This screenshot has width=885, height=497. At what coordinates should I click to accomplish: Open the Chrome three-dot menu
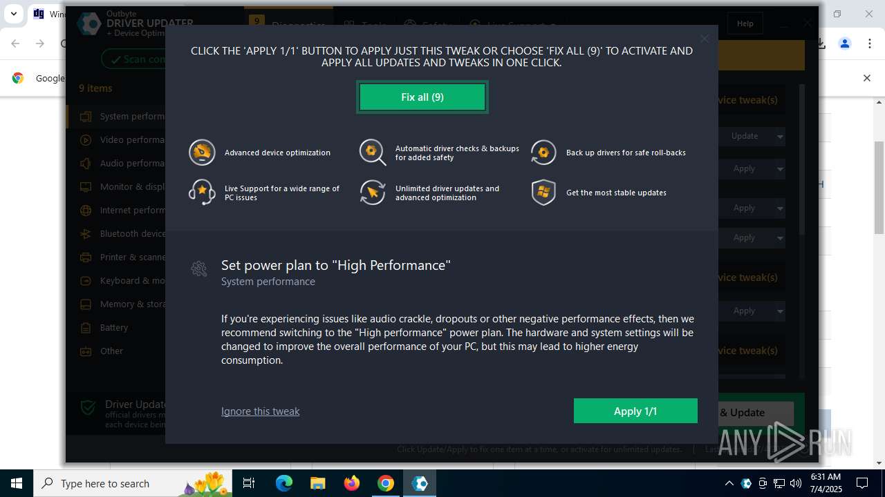pos(869,43)
